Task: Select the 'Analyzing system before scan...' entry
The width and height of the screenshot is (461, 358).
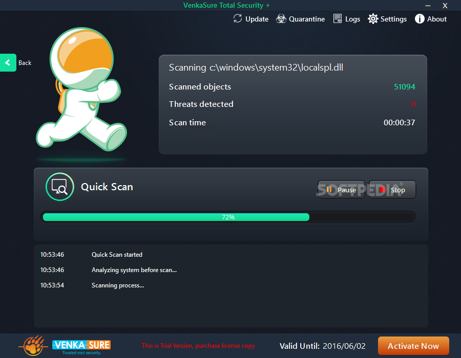Action: point(134,270)
